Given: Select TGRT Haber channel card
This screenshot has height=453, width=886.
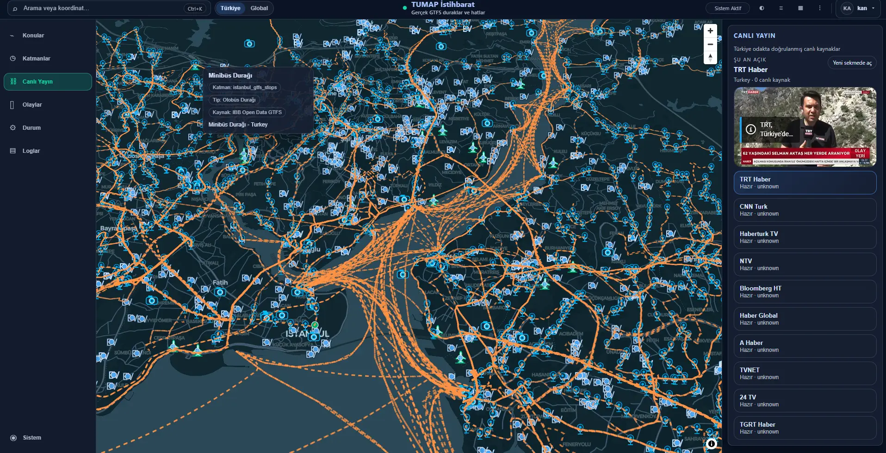Looking at the screenshot, I should [805, 428].
